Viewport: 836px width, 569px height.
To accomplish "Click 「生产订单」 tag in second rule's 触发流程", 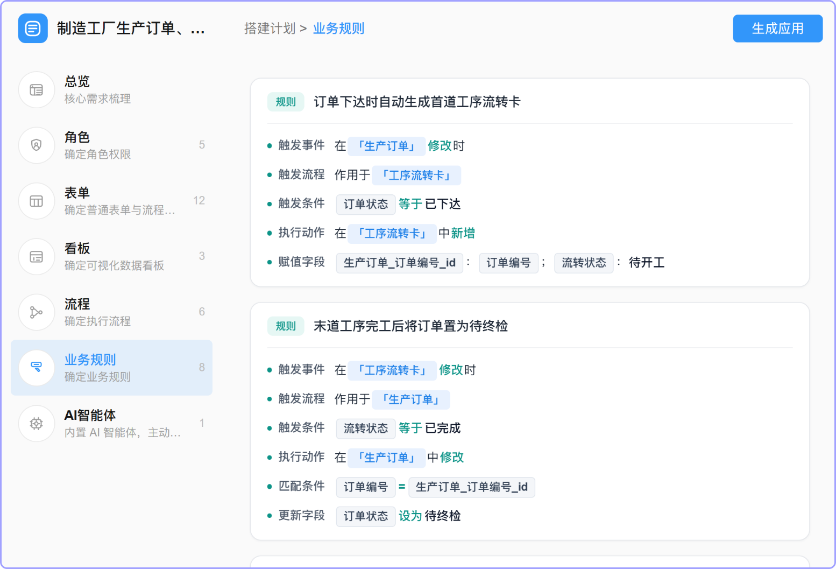I will click(x=411, y=399).
